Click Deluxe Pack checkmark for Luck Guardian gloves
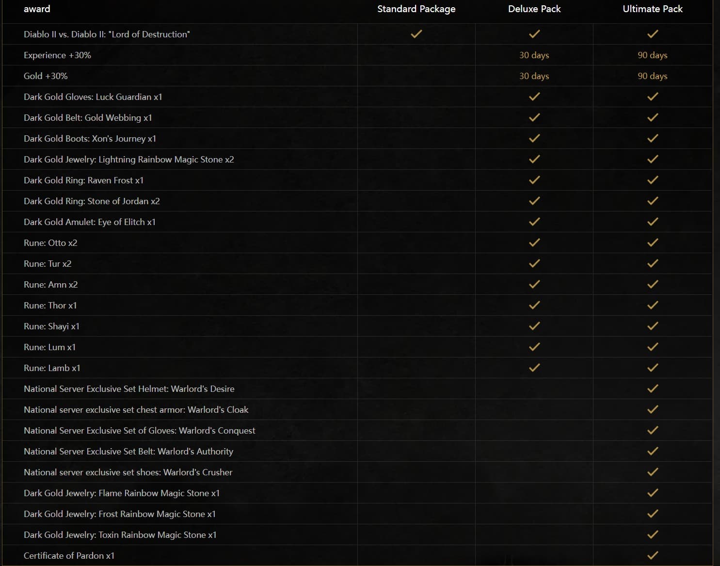This screenshot has width=720, height=566. tap(534, 97)
